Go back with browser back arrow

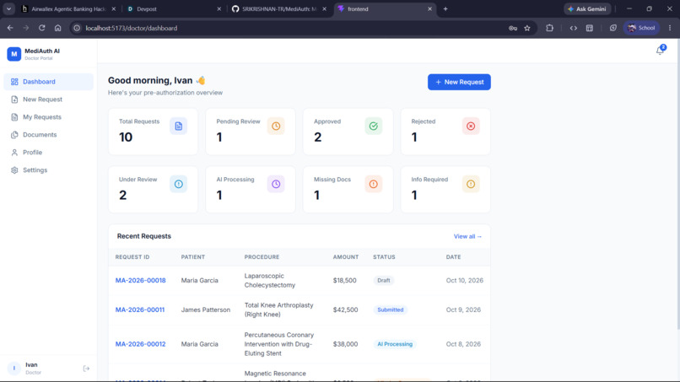point(10,28)
